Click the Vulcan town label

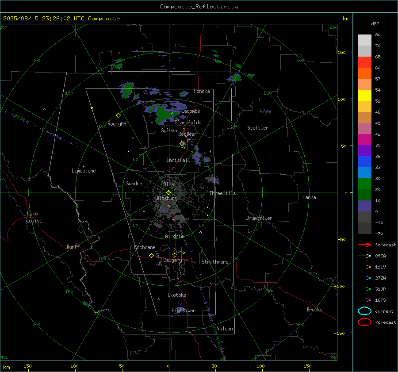click(x=225, y=329)
